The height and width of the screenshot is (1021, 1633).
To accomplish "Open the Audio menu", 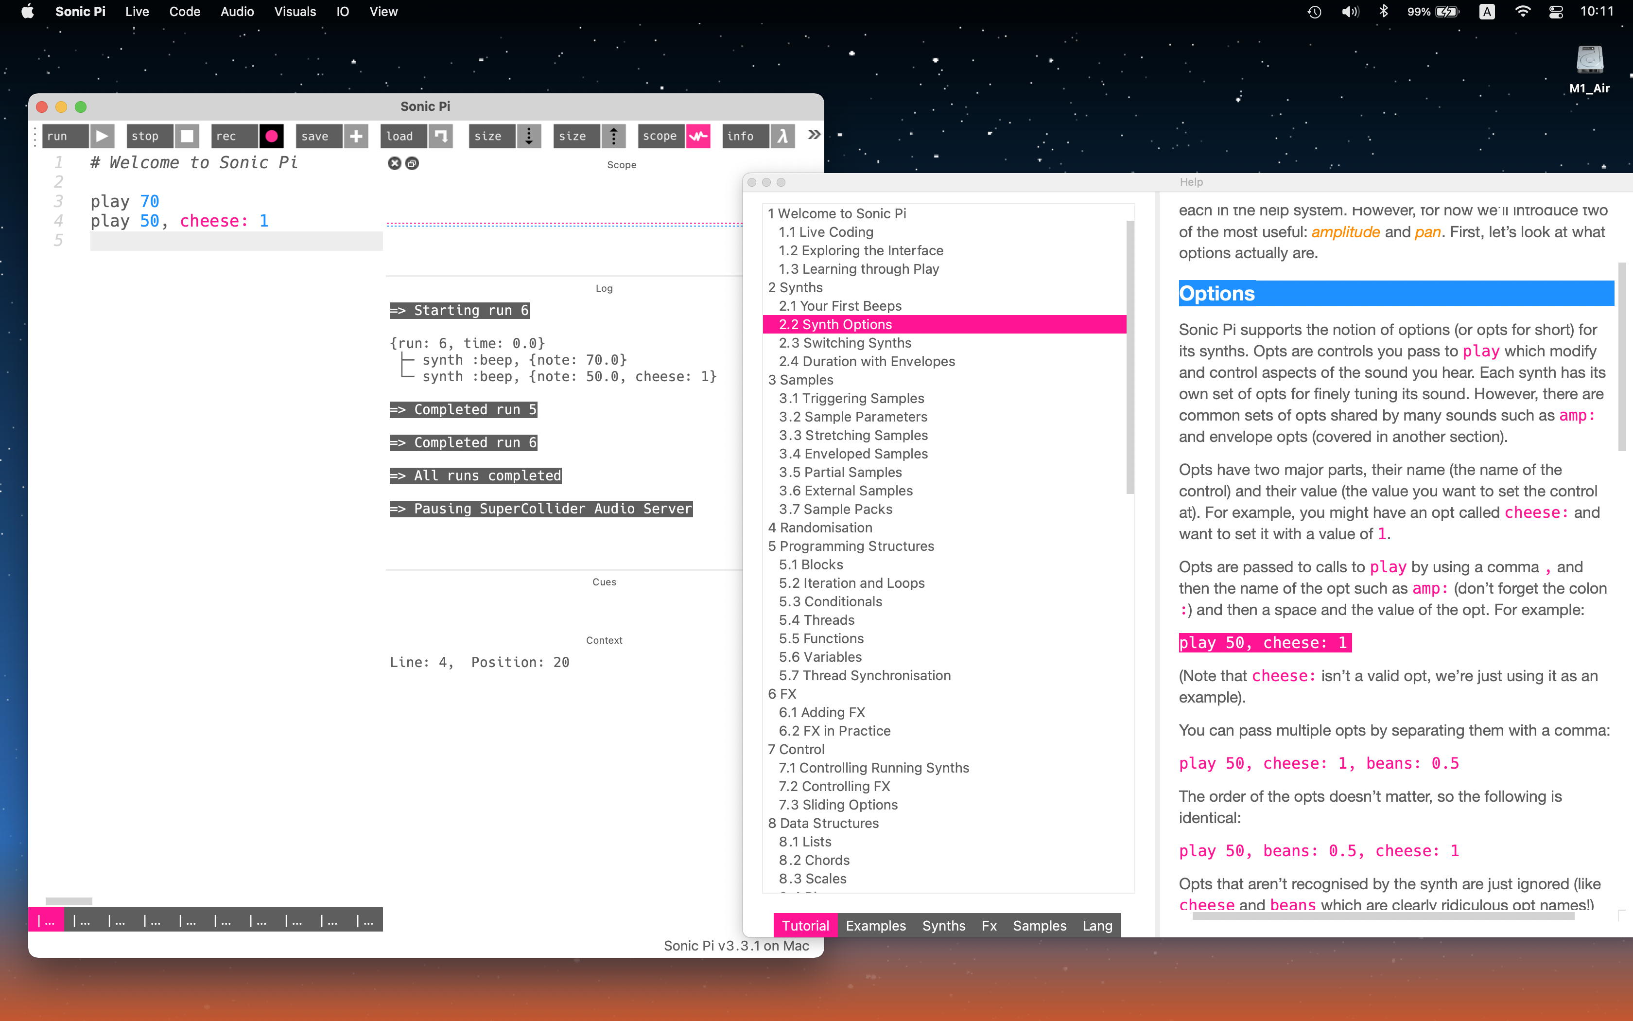I will [237, 12].
